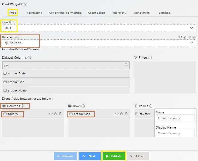Click the datasets home icon
Screen dimensions: 198x161
[185, 37]
